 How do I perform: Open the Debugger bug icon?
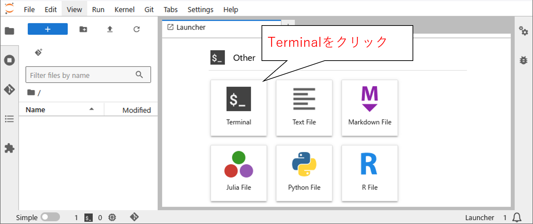[523, 60]
